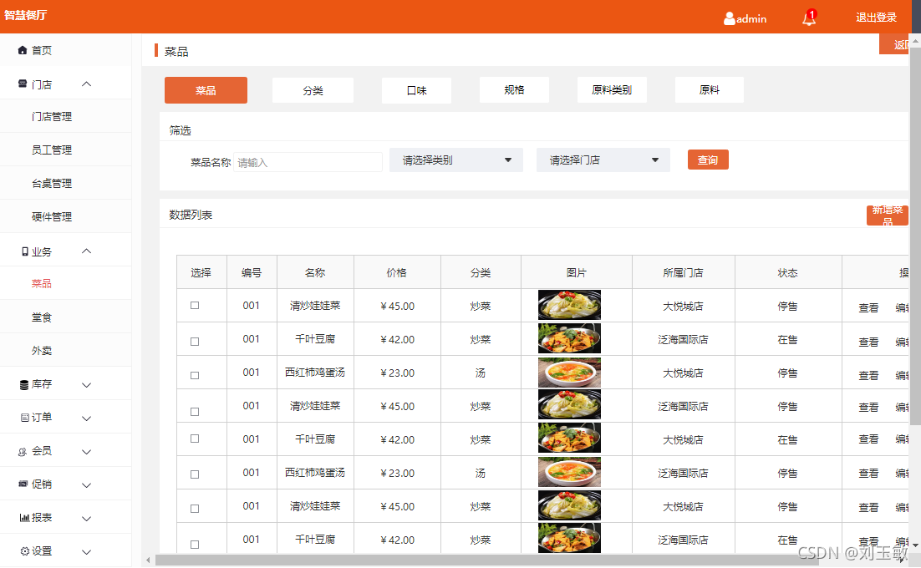Click the home icon beside 首页
The width and height of the screenshot is (921, 568).
tap(23, 50)
